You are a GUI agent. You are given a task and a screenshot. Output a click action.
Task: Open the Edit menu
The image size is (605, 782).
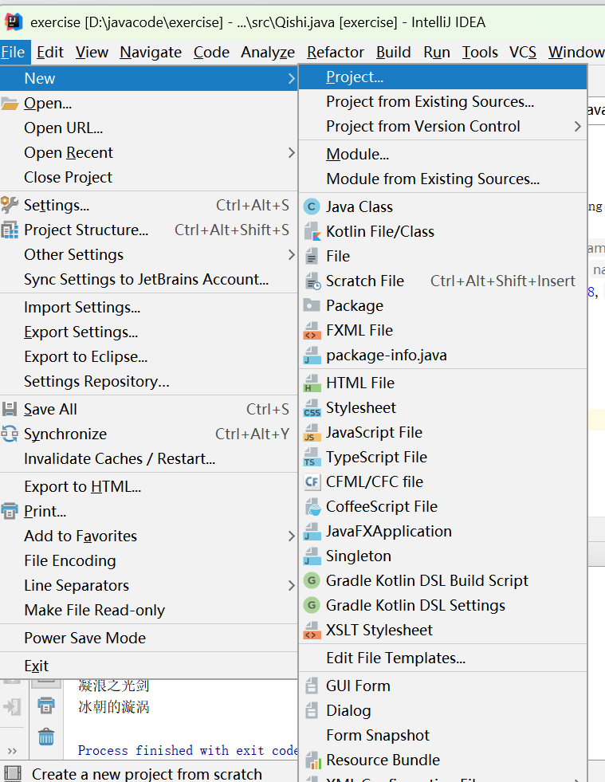(x=50, y=53)
